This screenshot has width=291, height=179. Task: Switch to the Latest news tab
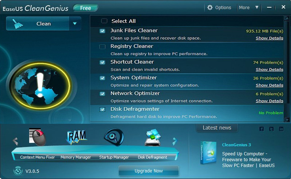pyautogui.click(x=217, y=128)
